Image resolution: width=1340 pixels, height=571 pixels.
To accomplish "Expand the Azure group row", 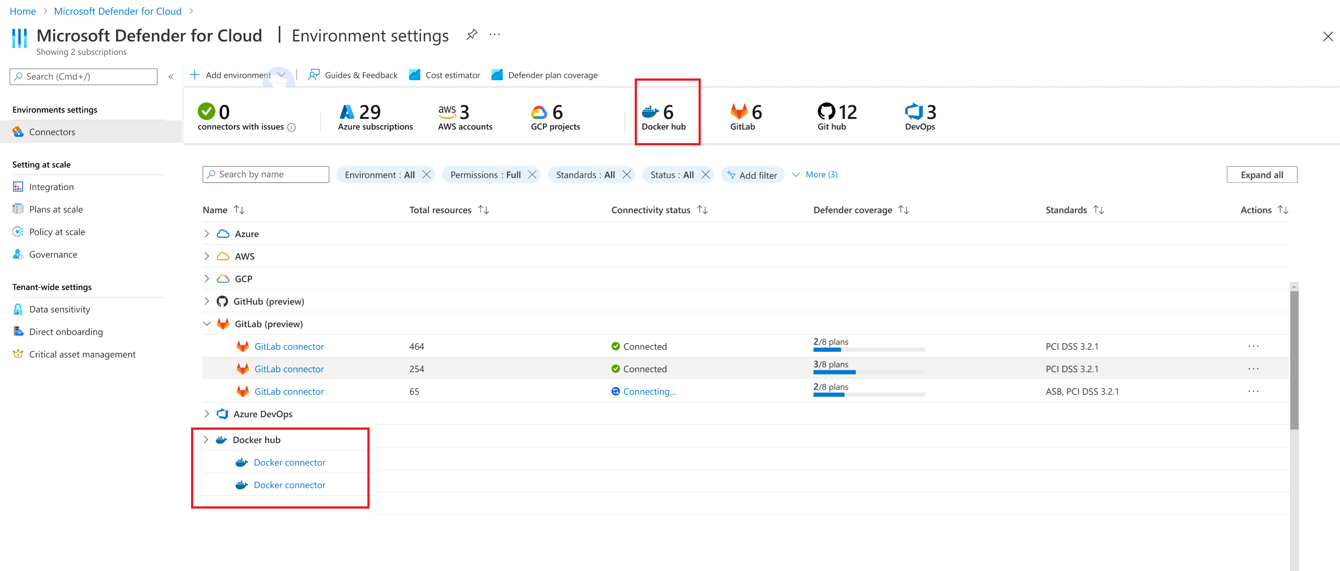I will click(207, 234).
